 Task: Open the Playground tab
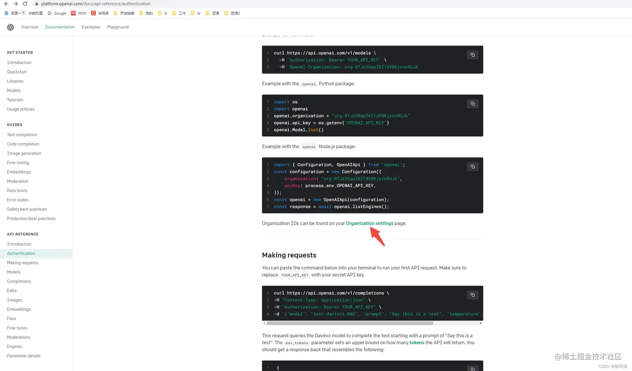(x=118, y=27)
